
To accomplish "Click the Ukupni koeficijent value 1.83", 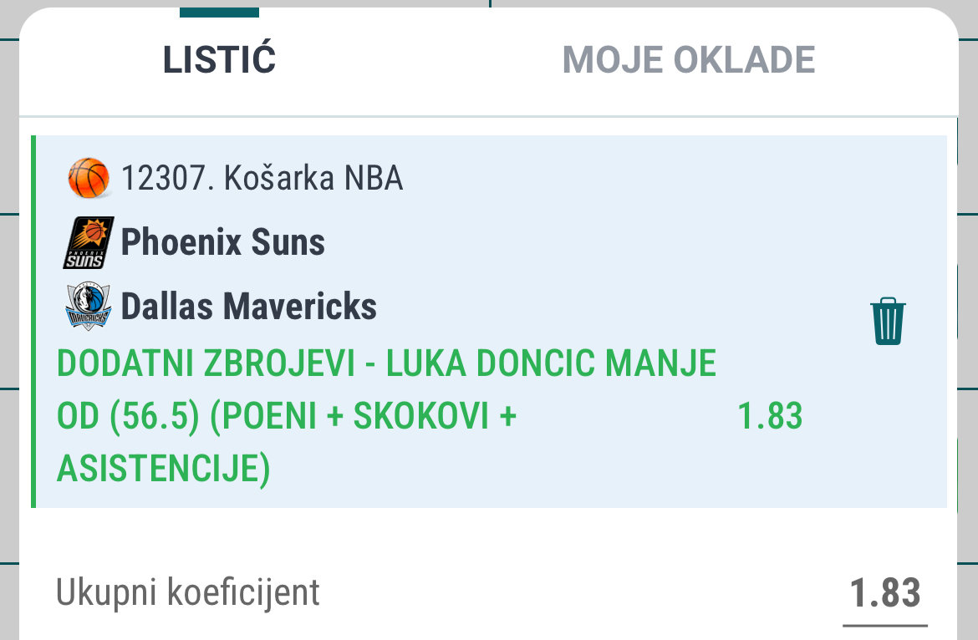I will coord(885,592).
